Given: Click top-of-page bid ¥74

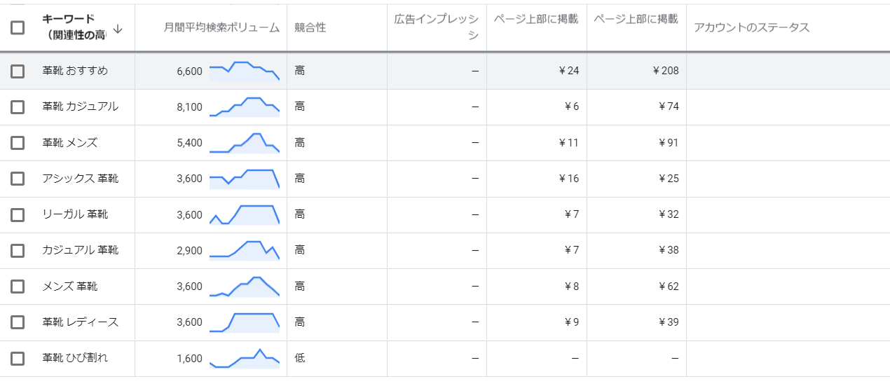Looking at the screenshot, I should 669,107.
